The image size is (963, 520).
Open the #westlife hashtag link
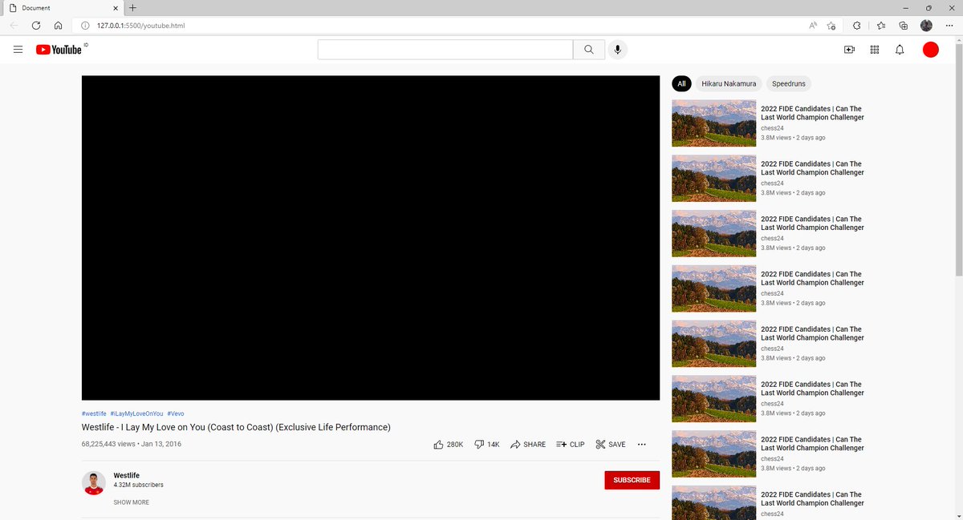tap(94, 413)
